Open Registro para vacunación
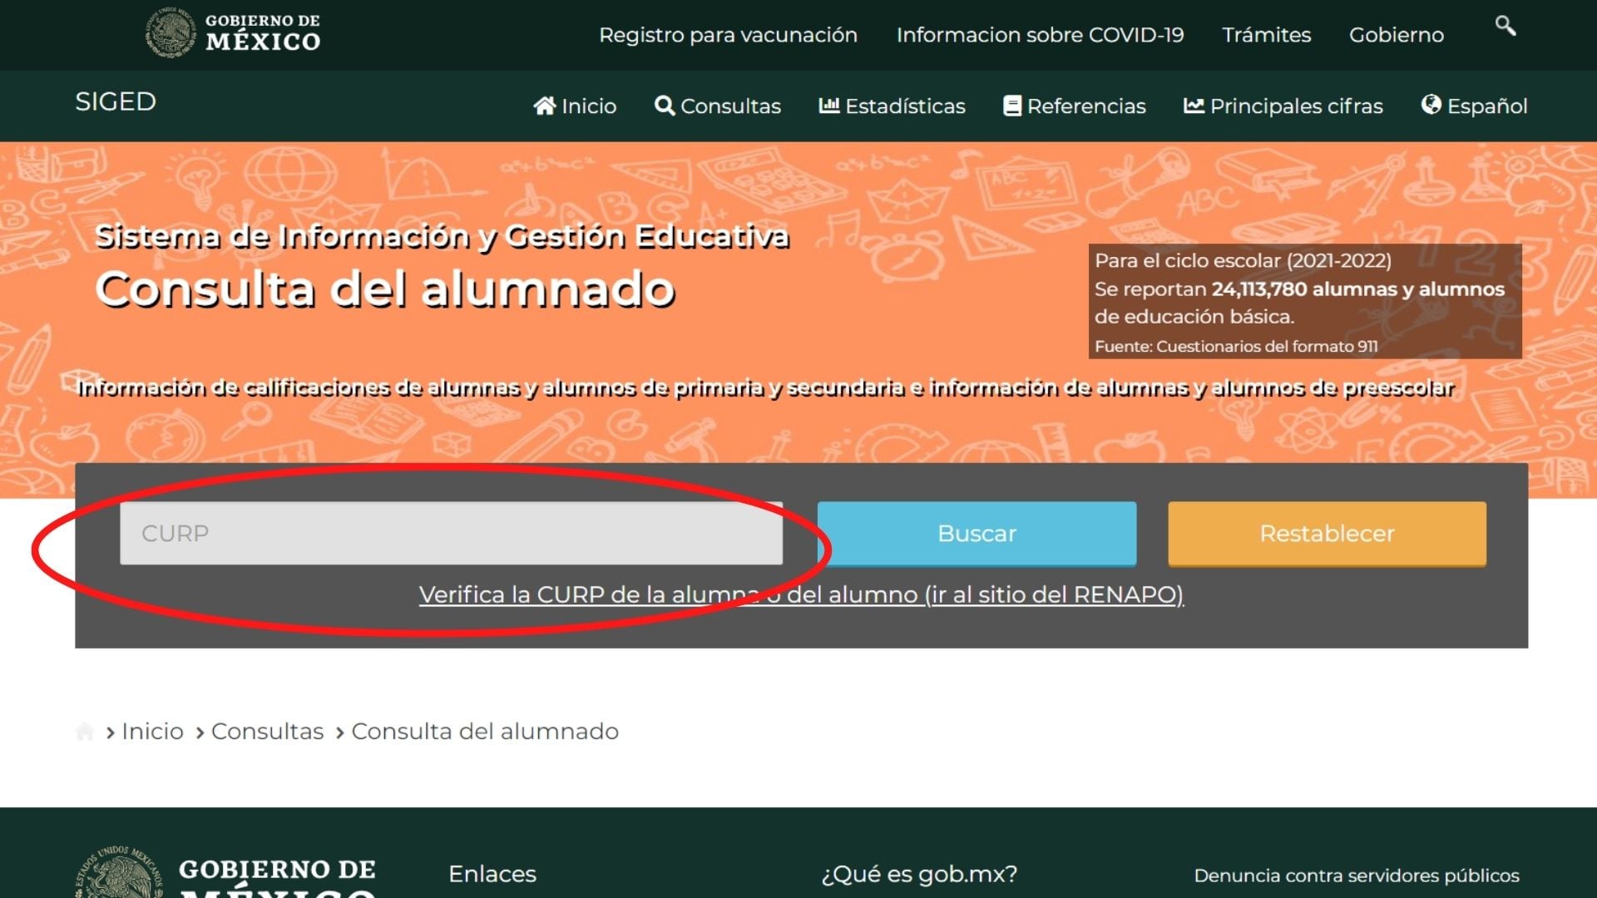This screenshot has height=898, width=1597. click(x=728, y=35)
